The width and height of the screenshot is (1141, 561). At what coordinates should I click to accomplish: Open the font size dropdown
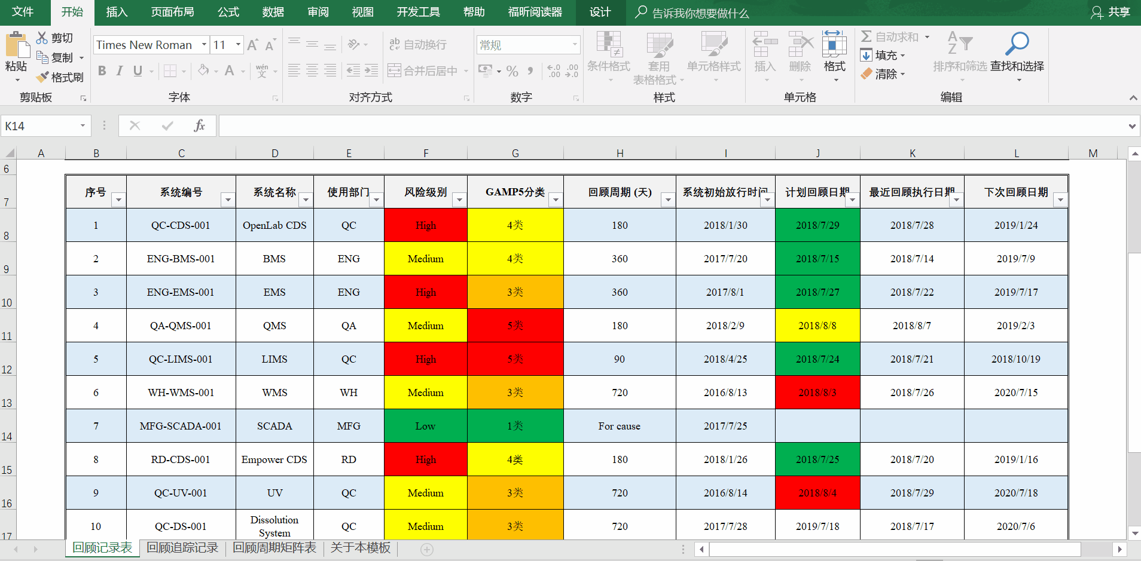click(x=238, y=45)
